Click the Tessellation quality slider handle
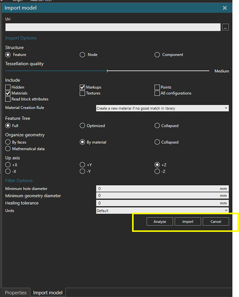239x297 pixels. 107,71
